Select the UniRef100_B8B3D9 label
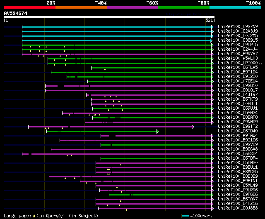 click(x=238, y=177)
